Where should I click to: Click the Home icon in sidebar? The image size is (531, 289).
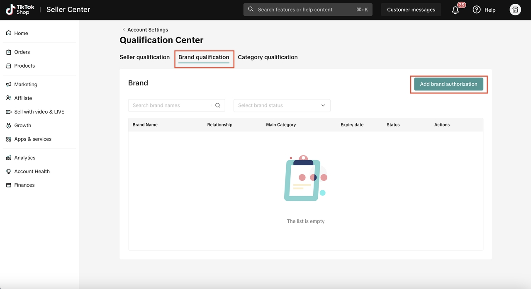9,33
